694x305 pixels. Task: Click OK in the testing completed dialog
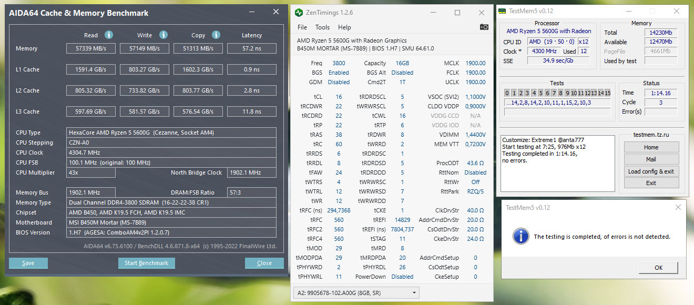pos(659,268)
